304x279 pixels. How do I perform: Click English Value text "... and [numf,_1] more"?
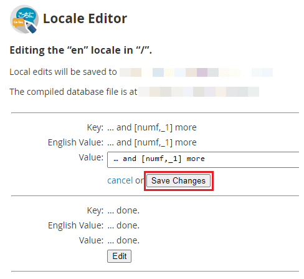click(x=152, y=142)
